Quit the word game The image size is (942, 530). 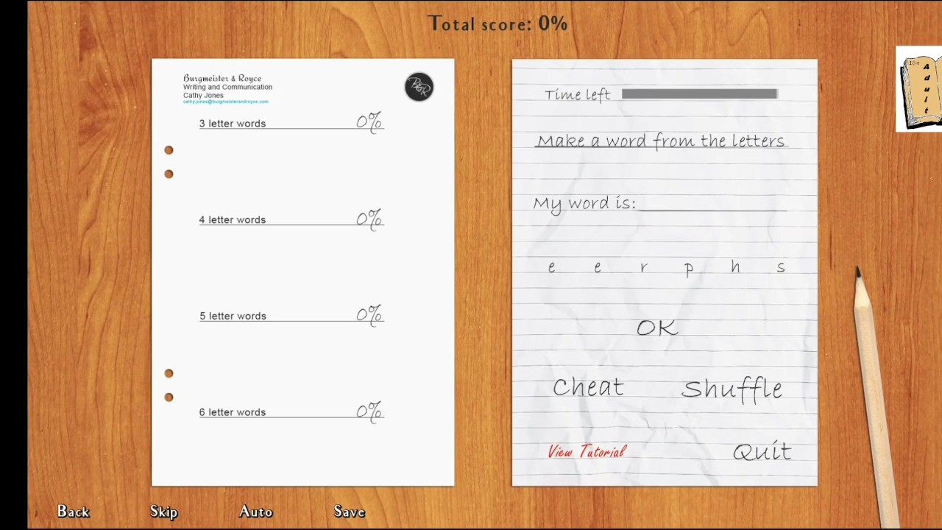pyautogui.click(x=762, y=452)
